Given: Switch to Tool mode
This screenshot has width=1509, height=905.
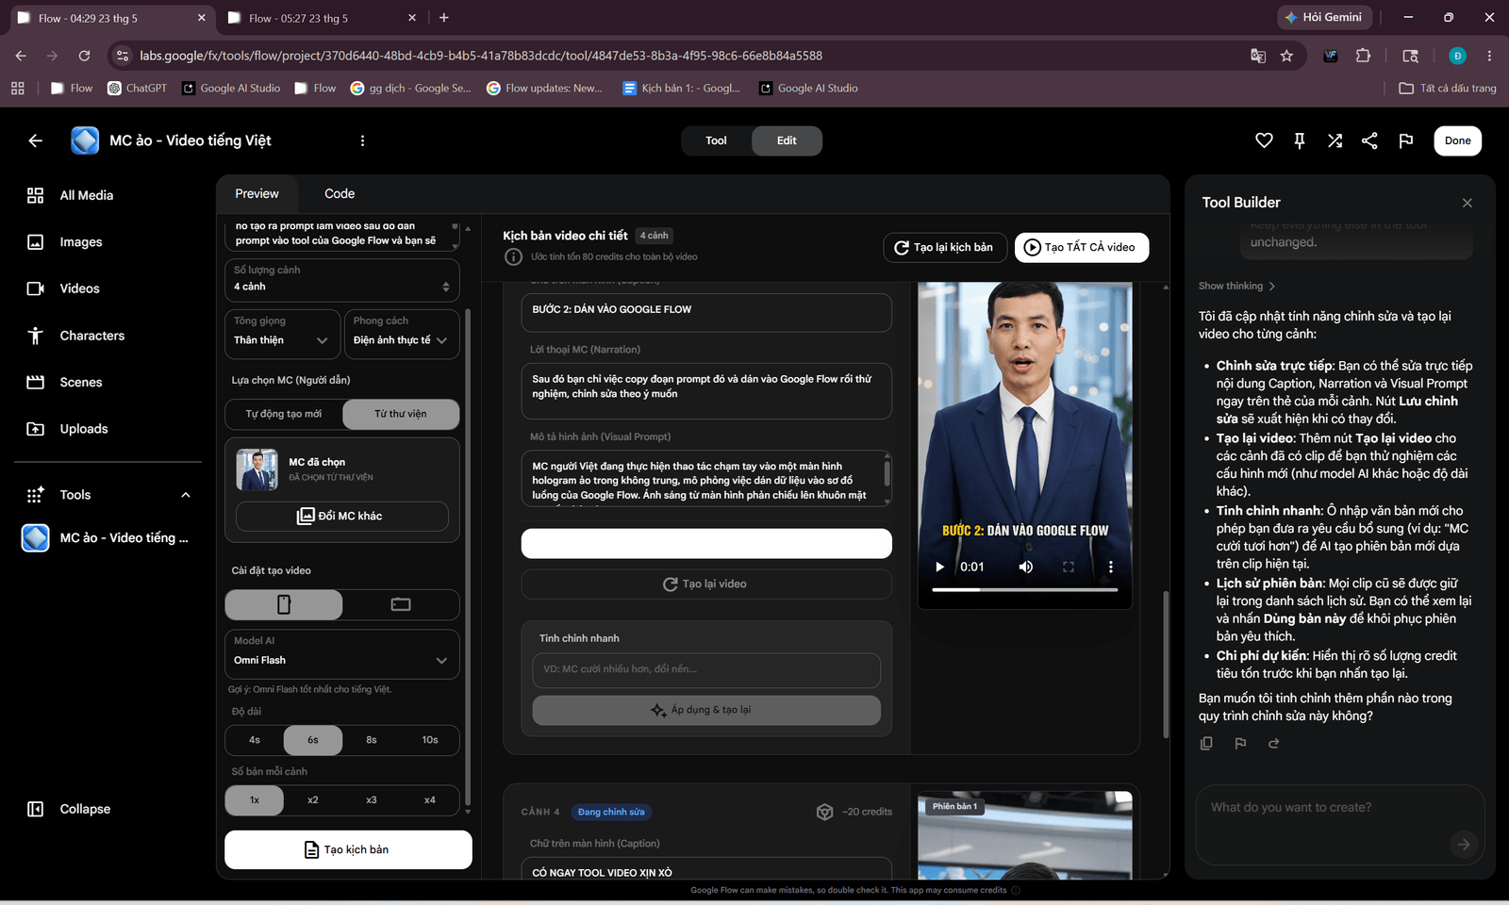Looking at the screenshot, I should (716, 140).
